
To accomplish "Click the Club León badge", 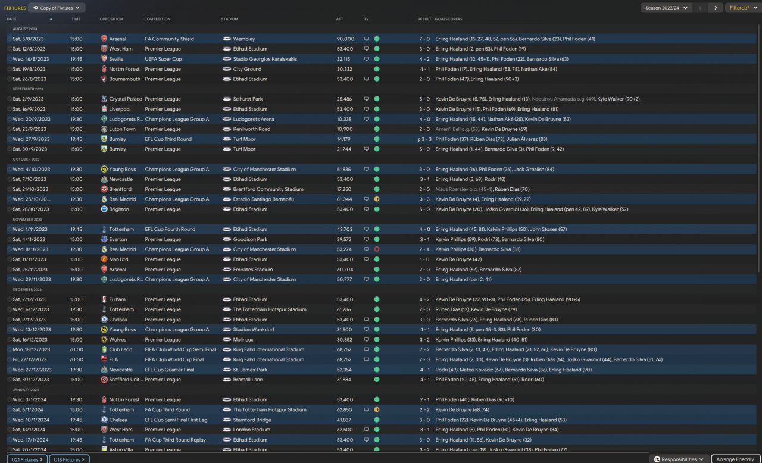I will 105,349.
